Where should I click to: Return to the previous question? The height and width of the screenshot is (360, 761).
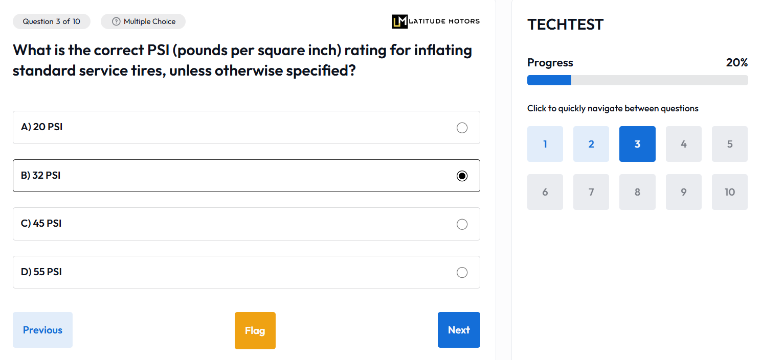coord(42,330)
